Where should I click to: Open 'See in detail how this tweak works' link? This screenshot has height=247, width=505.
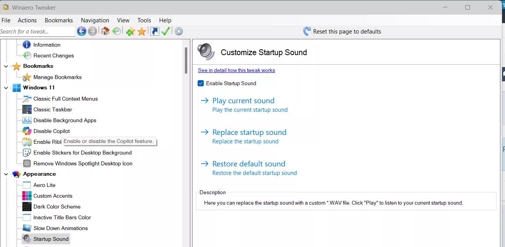[237, 70]
